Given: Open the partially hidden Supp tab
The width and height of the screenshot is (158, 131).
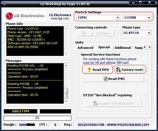Looking at the screenshot, I should point(138,48).
